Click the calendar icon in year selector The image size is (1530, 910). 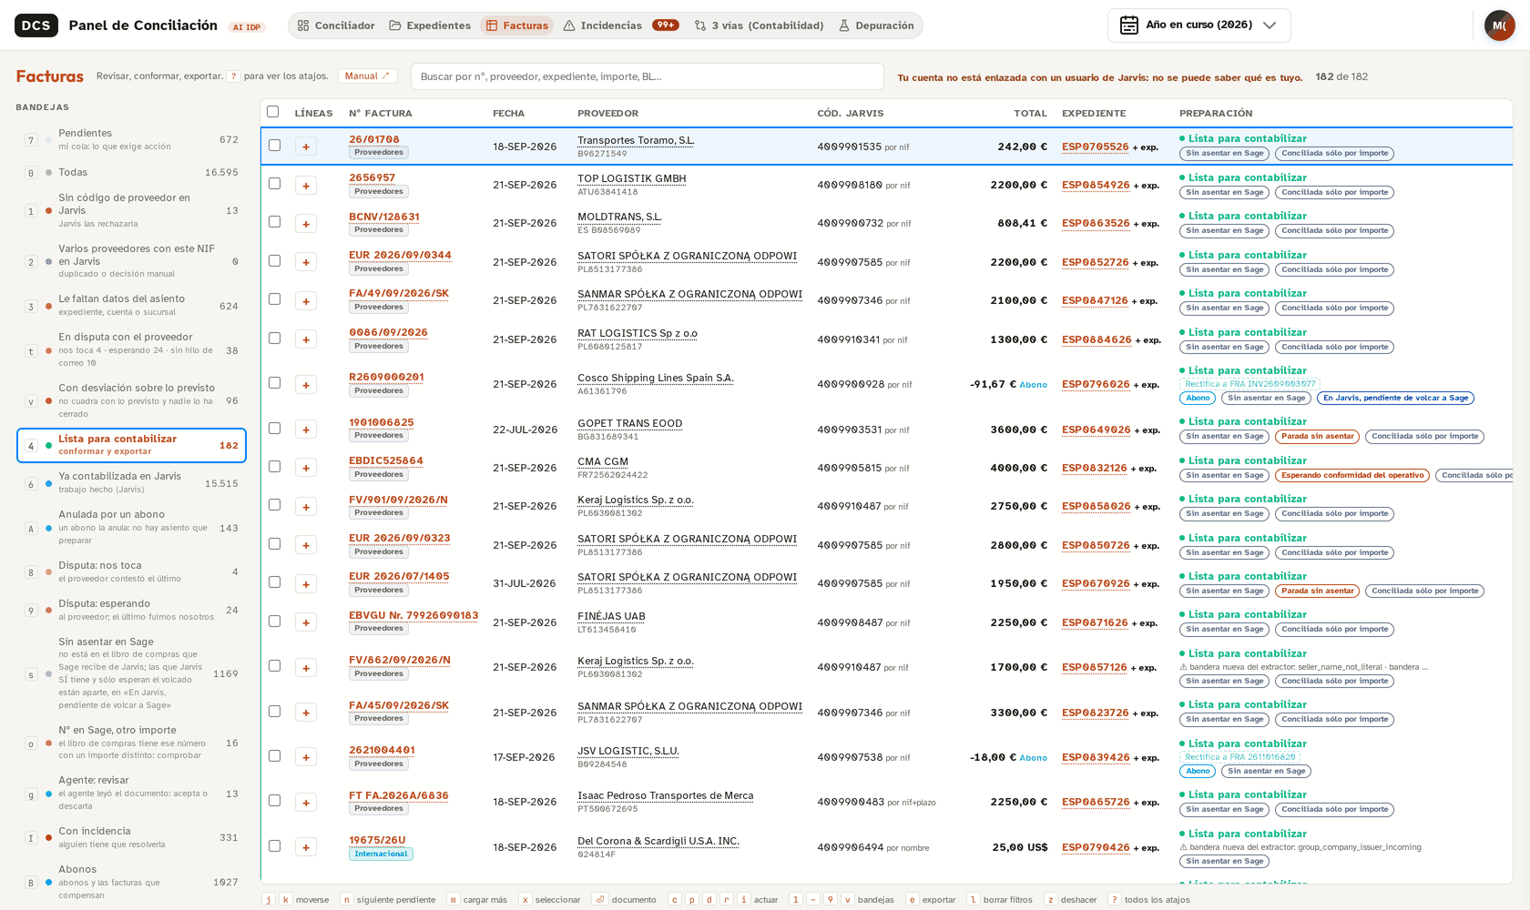click(x=1128, y=25)
